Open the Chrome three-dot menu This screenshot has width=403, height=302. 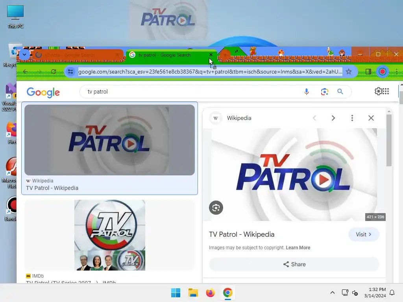397,72
